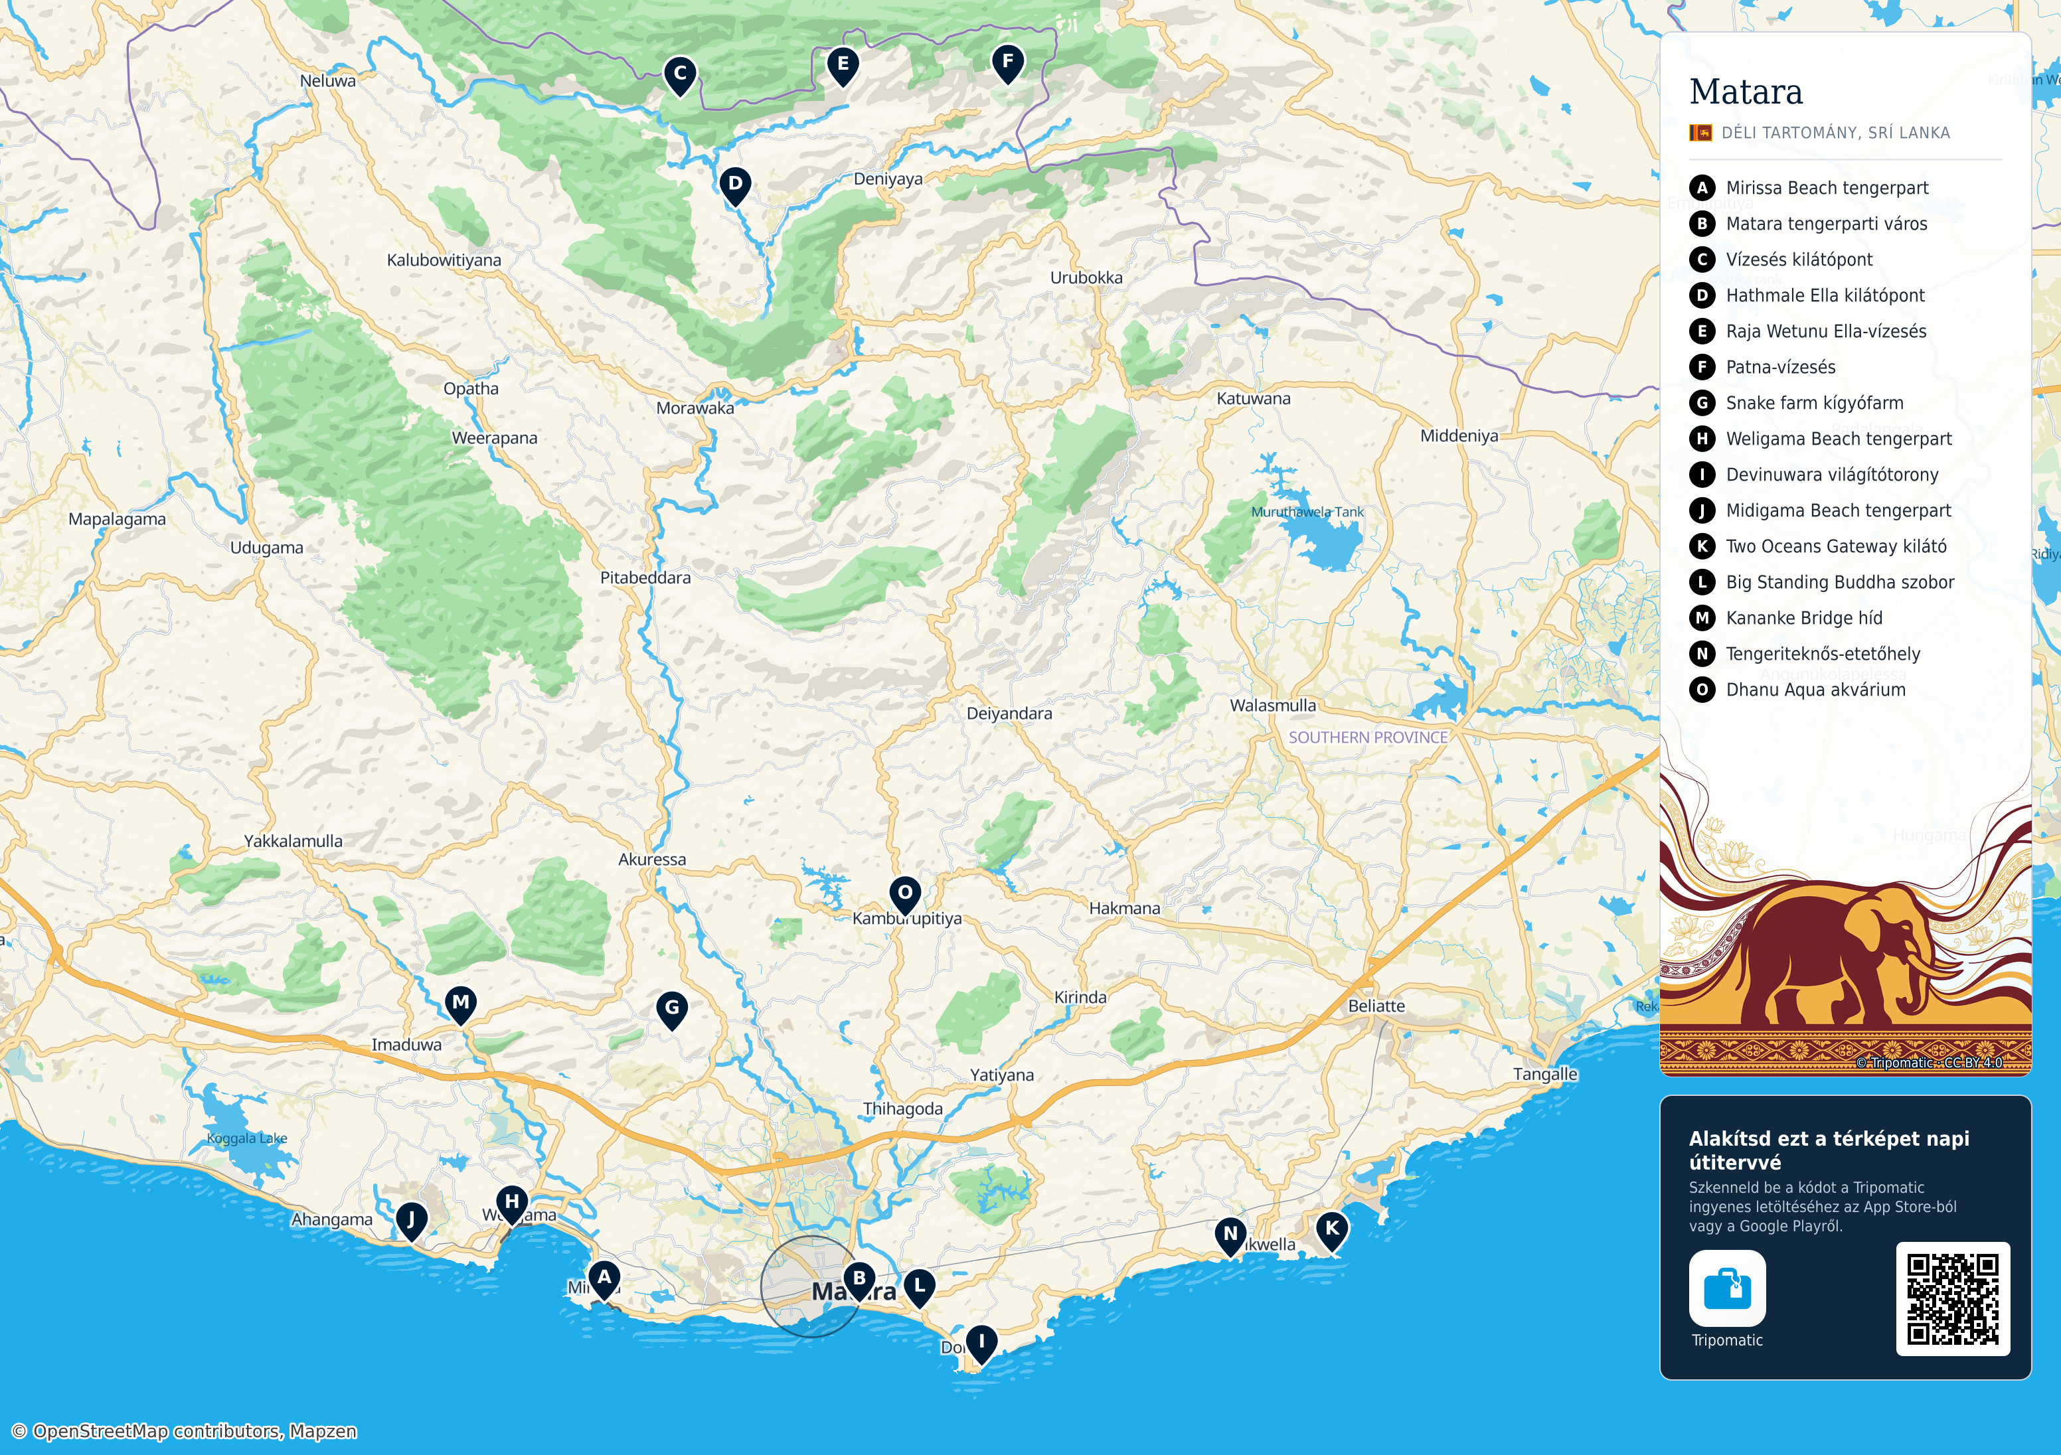Select map pin O at Kamburupitiya
2061x1455 pixels.
point(905,896)
